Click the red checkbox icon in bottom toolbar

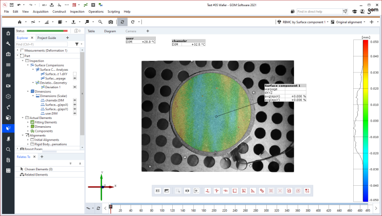click(289, 191)
